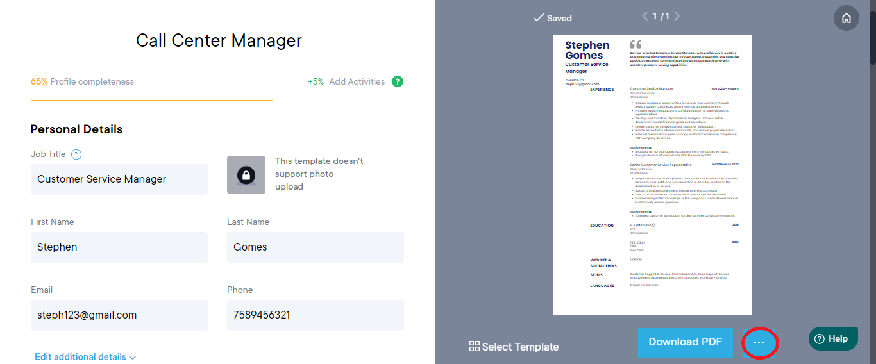Click the locked photo upload placeholder
The image size is (876, 364).
click(x=246, y=175)
